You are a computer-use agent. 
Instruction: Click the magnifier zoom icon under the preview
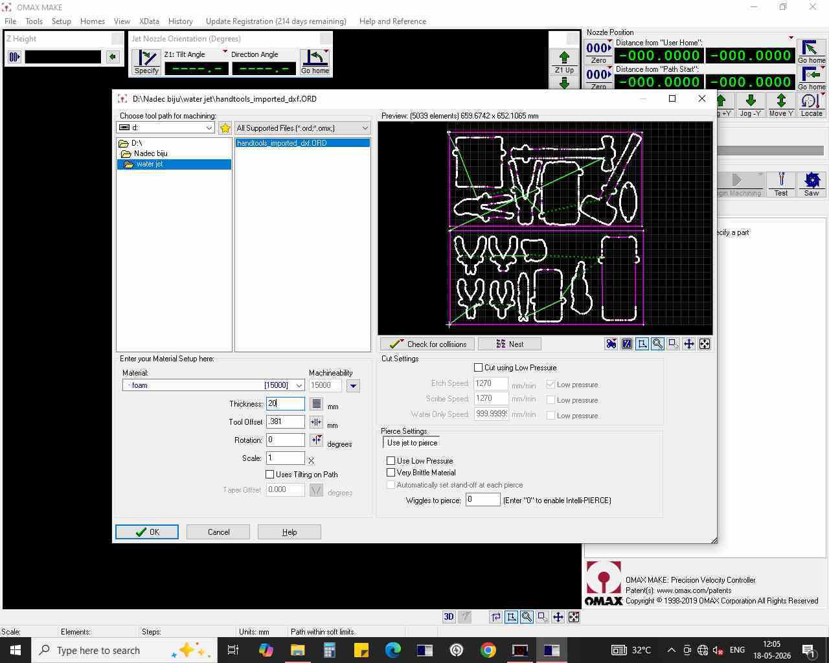(658, 344)
